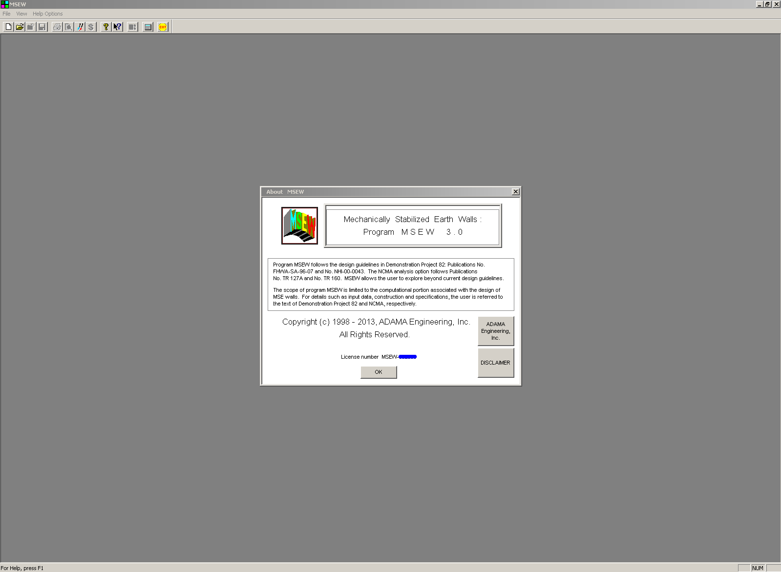
Task: Open the DISCLAIMER button
Action: [x=495, y=363]
